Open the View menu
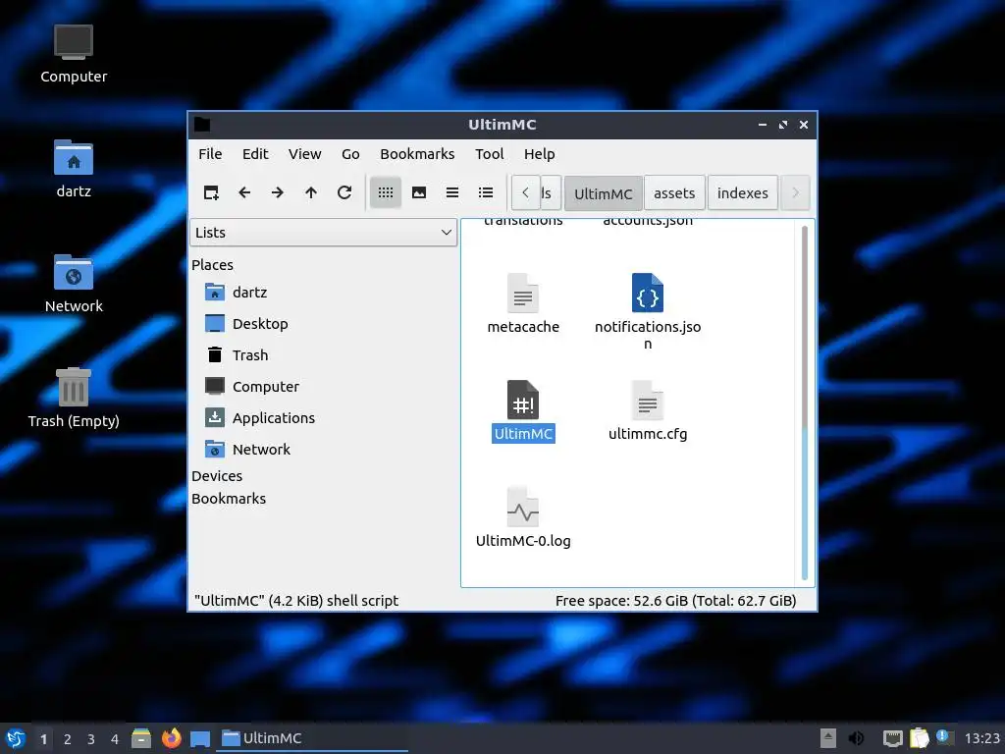1005x754 pixels. pos(304,154)
